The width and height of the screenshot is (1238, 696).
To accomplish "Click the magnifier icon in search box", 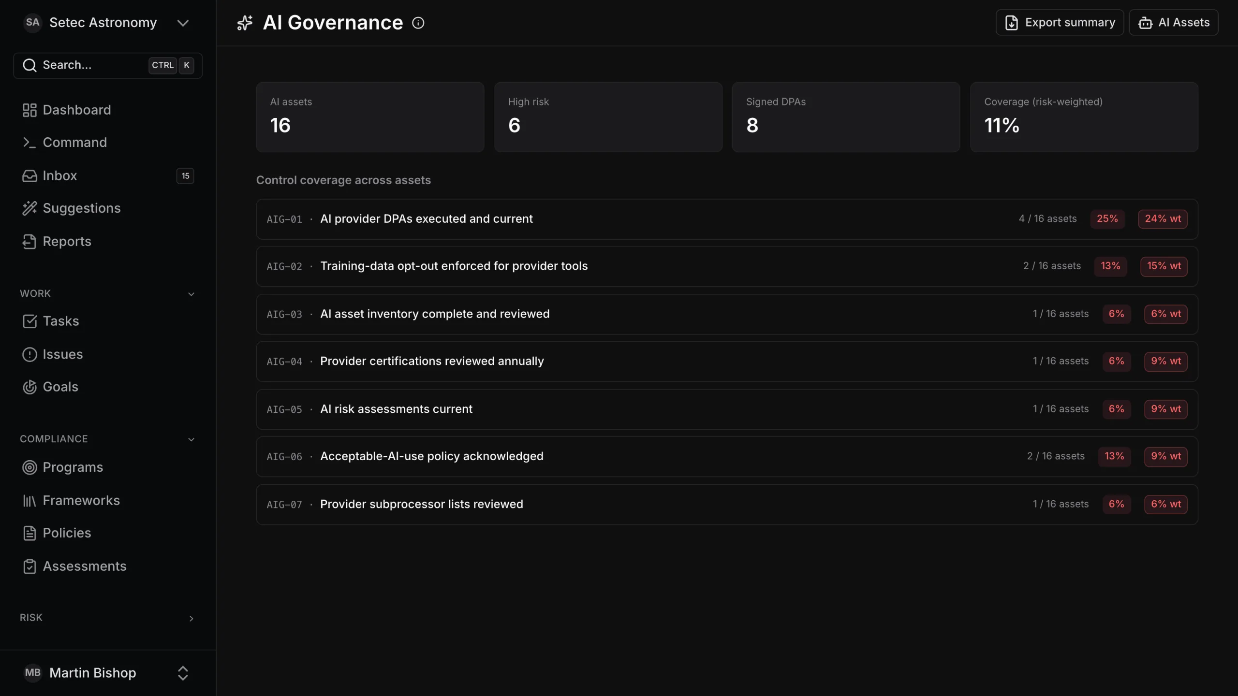I will coord(29,65).
